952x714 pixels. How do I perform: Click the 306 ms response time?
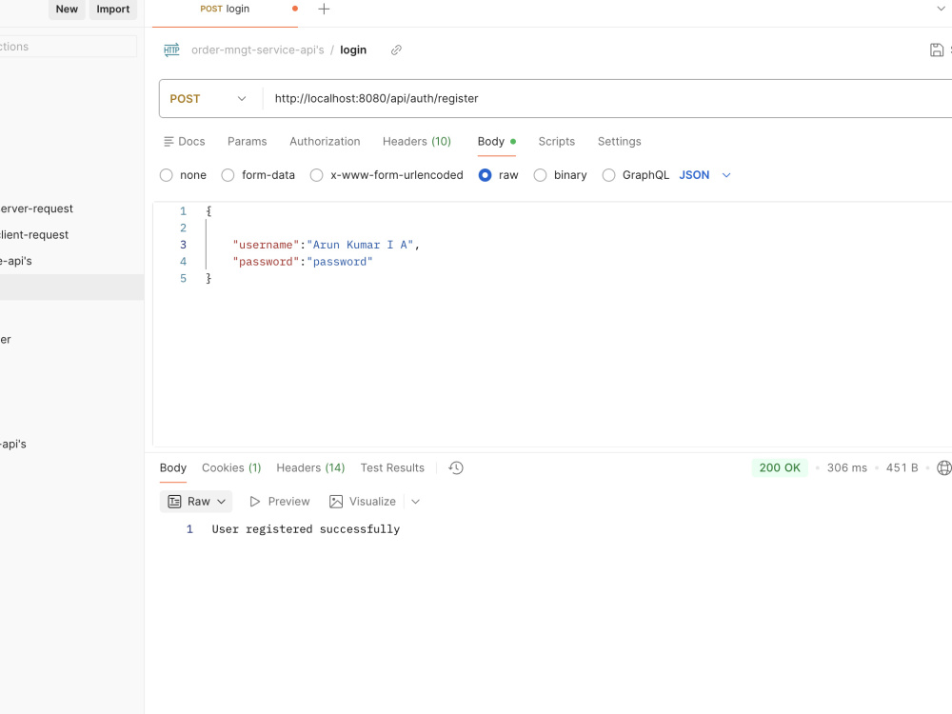(847, 468)
